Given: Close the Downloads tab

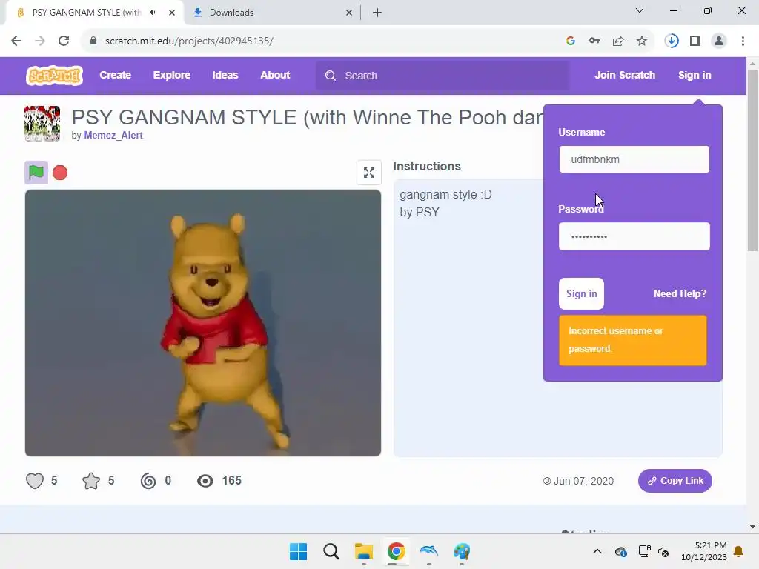Looking at the screenshot, I should tap(349, 13).
